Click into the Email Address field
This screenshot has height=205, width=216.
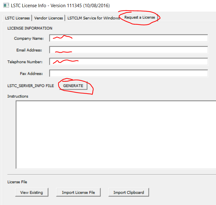pos(129,50)
